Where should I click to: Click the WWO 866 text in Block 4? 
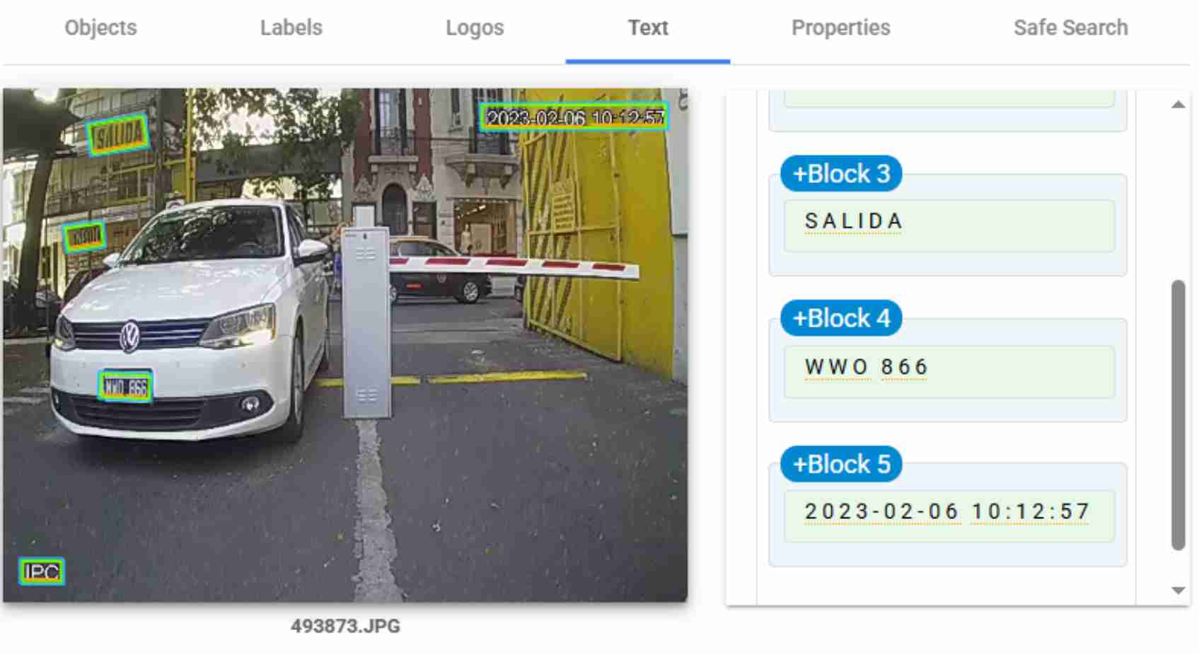[x=866, y=367]
